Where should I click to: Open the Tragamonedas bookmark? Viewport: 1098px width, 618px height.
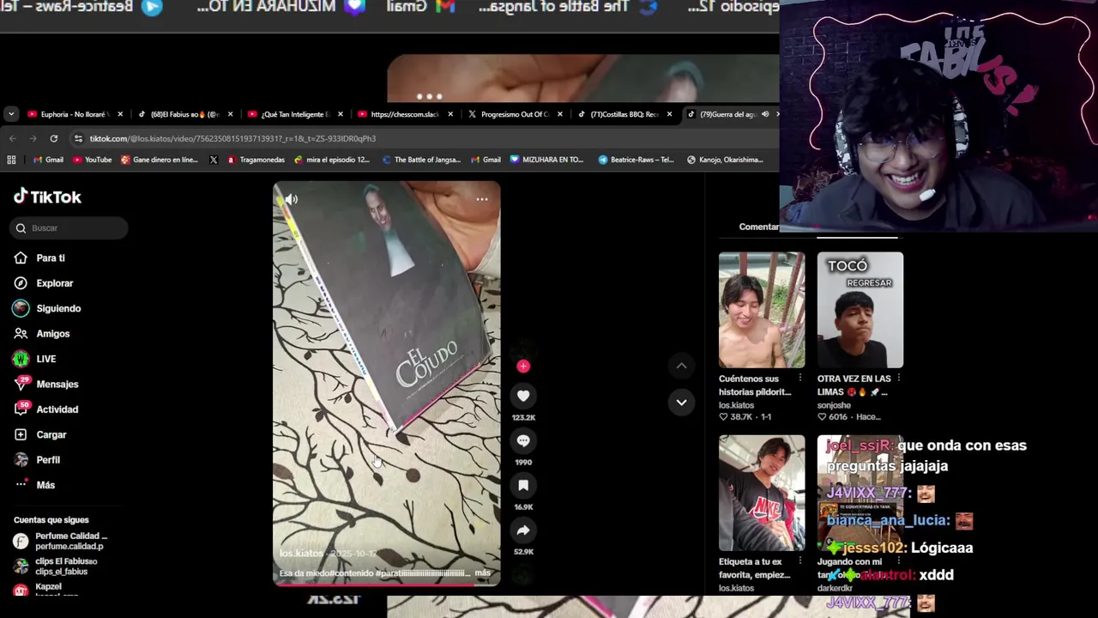click(x=256, y=160)
